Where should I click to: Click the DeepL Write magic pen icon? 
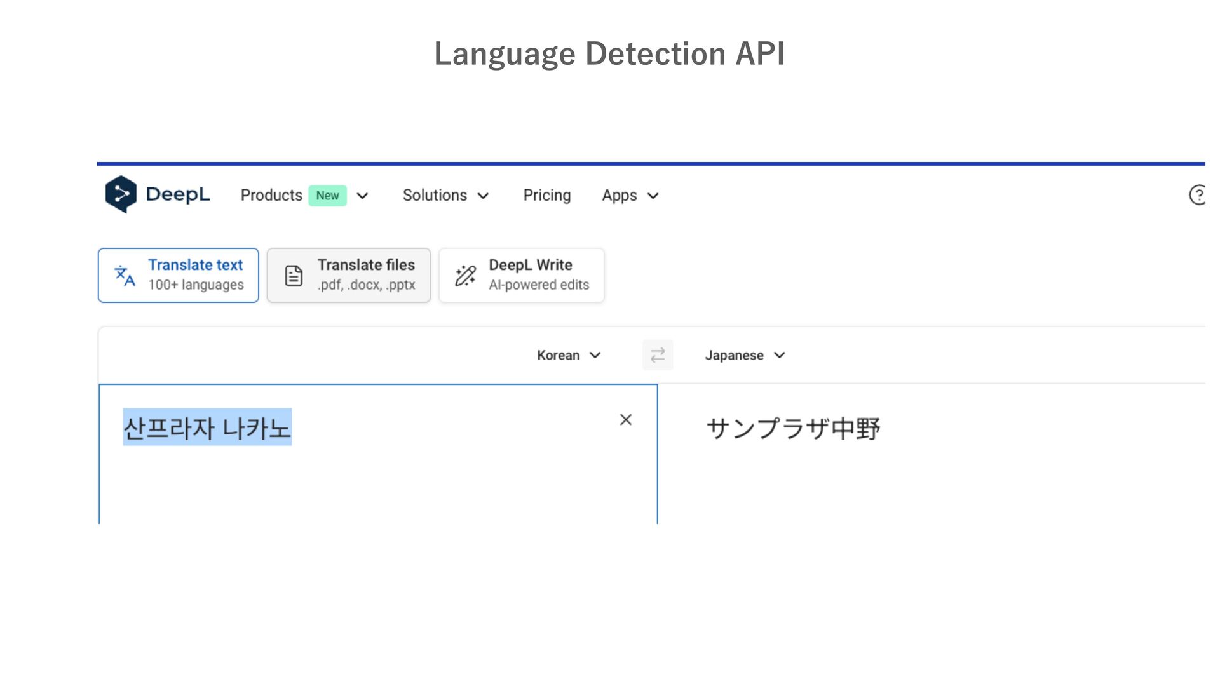click(465, 276)
